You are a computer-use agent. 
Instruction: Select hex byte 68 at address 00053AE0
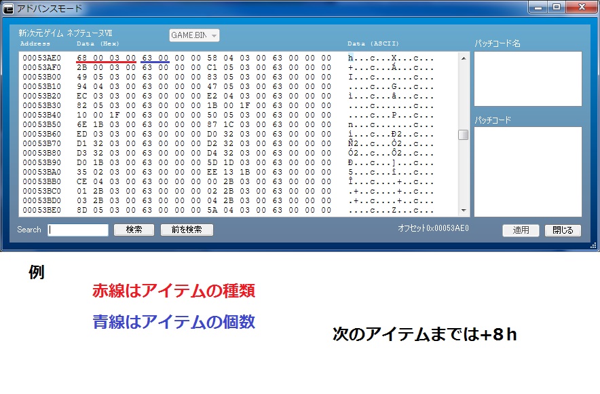pos(82,58)
